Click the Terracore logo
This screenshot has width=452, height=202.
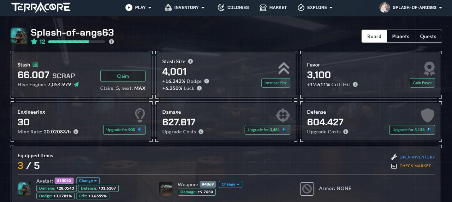(41, 7)
